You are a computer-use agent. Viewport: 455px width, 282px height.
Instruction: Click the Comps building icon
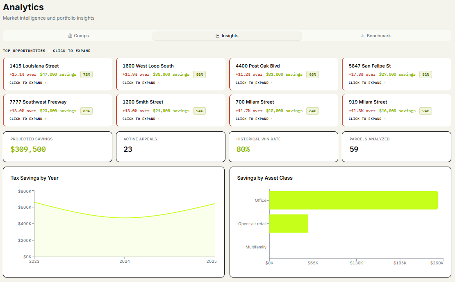point(70,36)
